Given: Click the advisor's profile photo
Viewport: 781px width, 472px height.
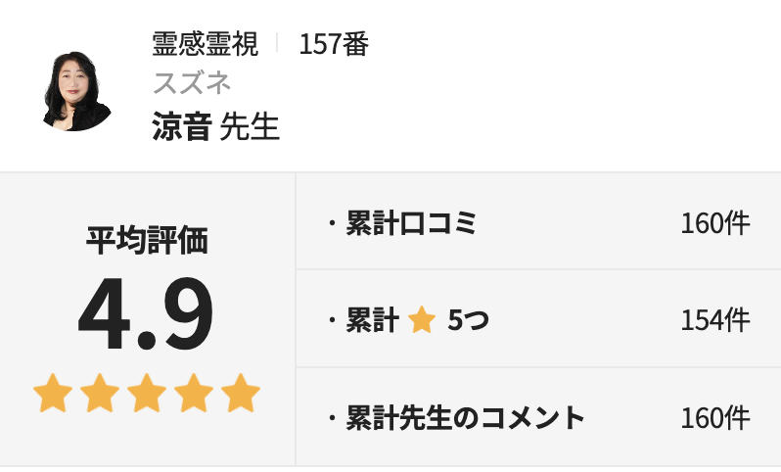Looking at the screenshot, I should (x=77, y=89).
